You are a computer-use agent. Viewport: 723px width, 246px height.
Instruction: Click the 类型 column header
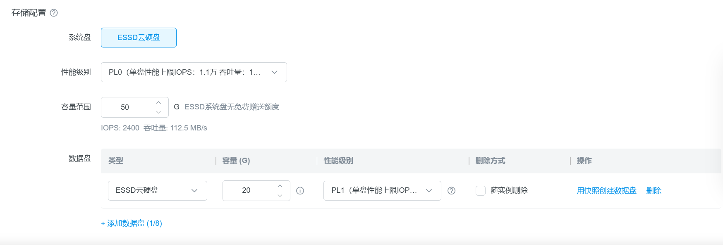[x=116, y=161]
